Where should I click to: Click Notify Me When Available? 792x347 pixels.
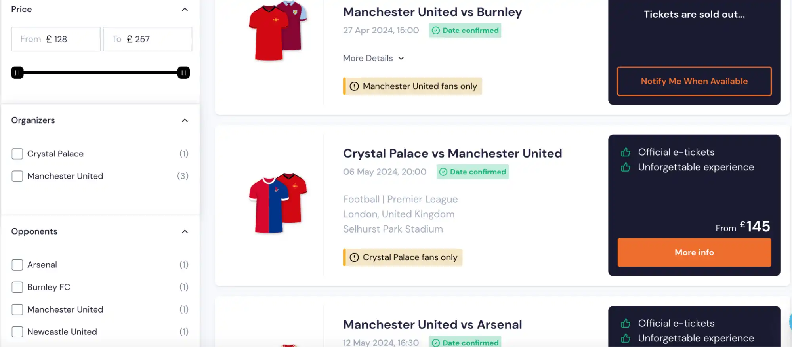694,81
